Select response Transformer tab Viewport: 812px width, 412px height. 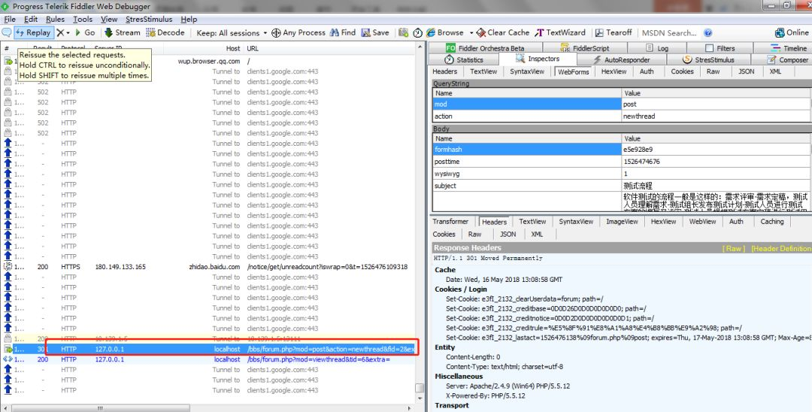coord(450,222)
